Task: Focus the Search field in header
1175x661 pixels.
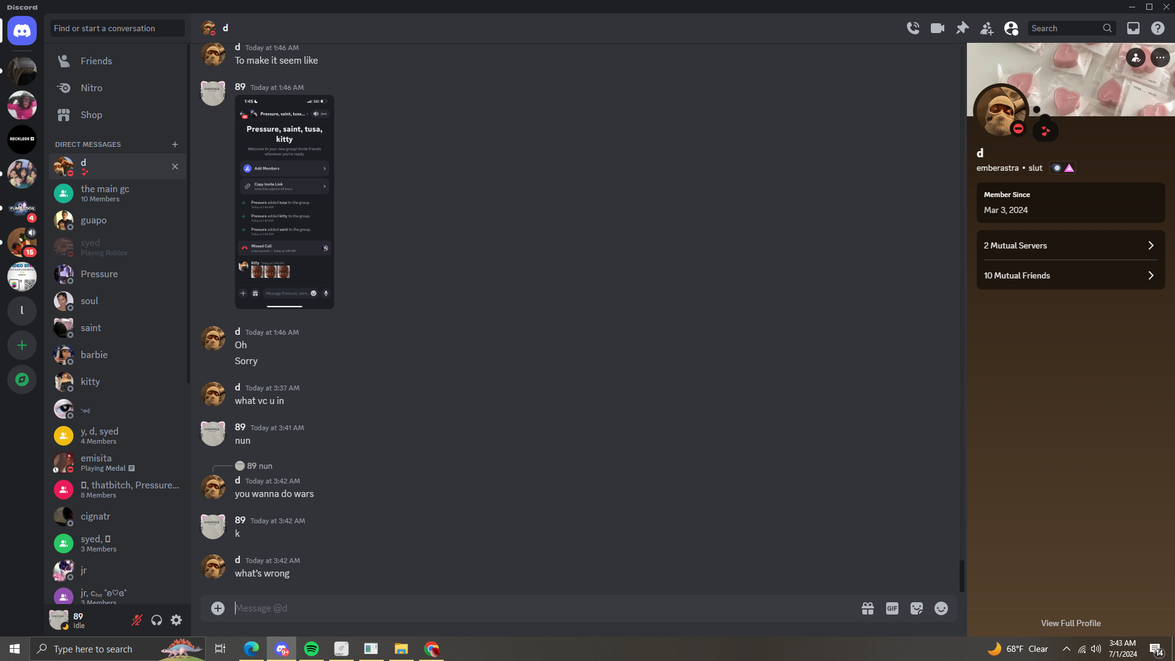Action: tap(1071, 28)
